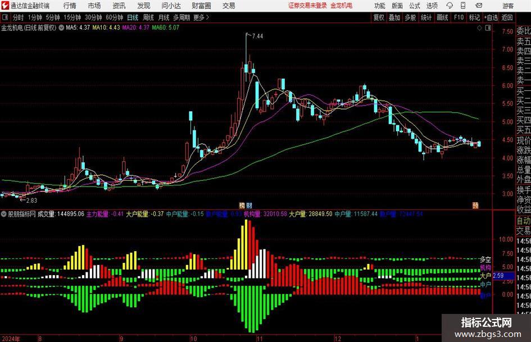This screenshot has width=531, height=342.
Task: Click the 7.44 high price label
Action: [257, 37]
